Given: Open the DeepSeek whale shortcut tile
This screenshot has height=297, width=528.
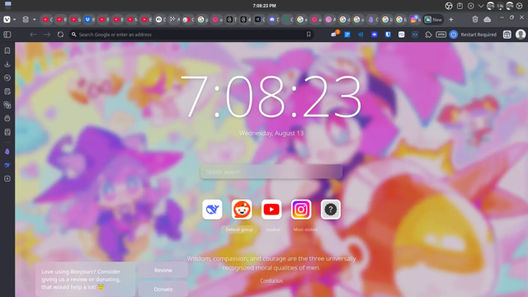Looking at the screenshot, I should click(x=212, y=210).
